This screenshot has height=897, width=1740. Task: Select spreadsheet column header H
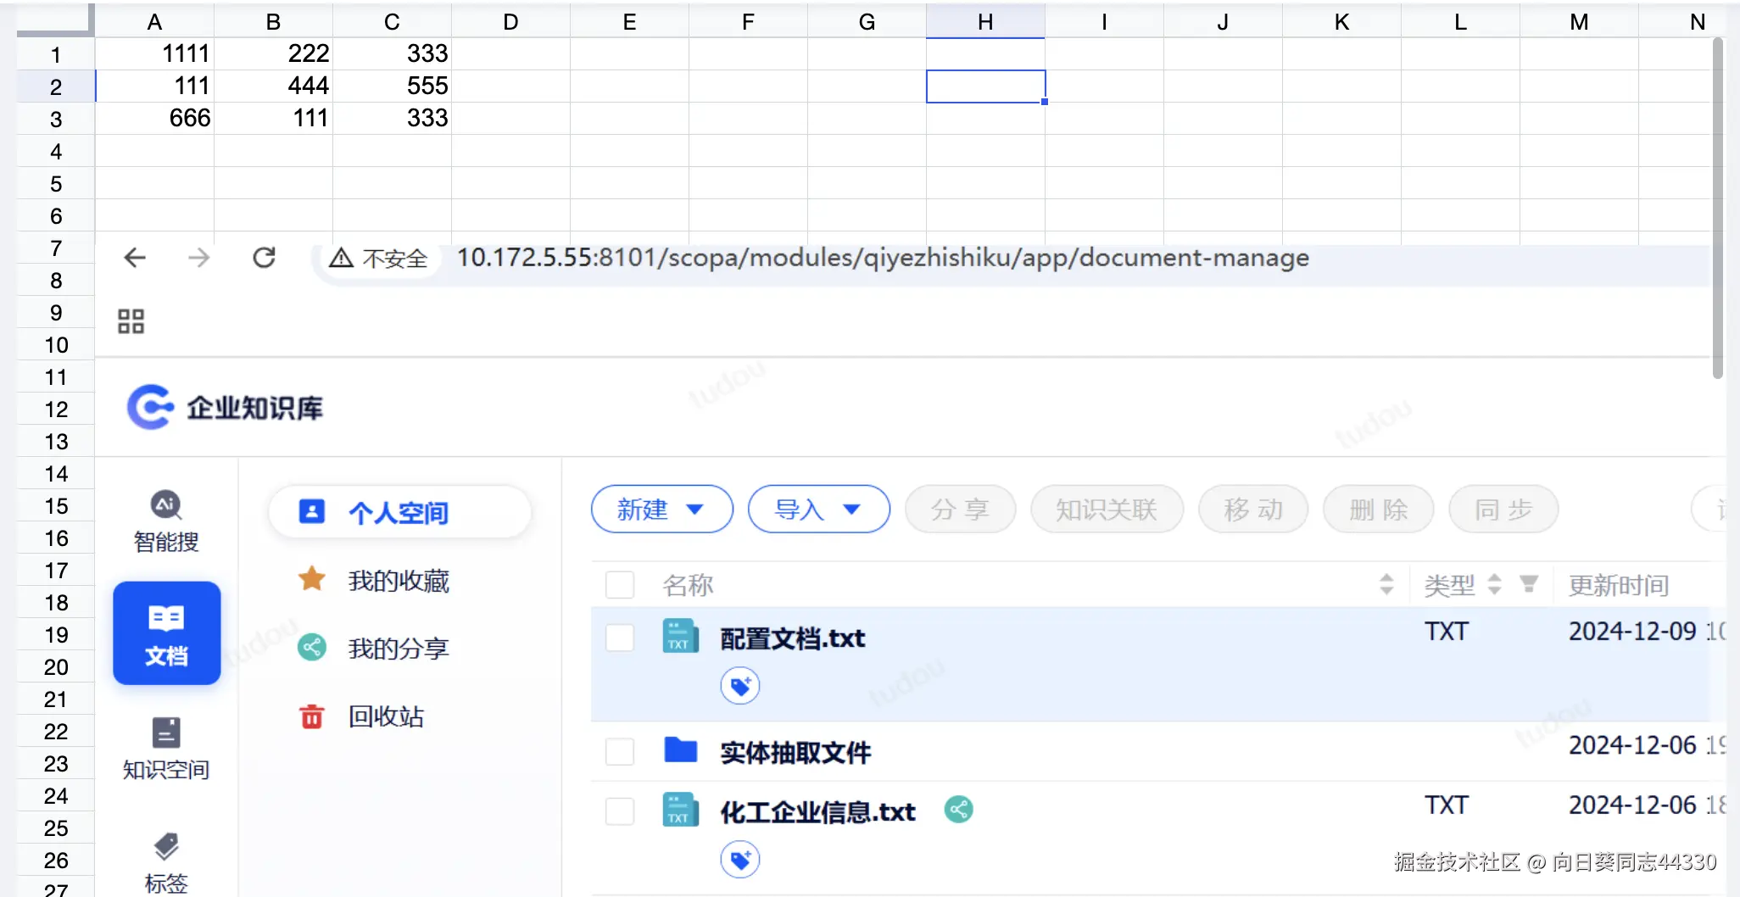[985, 22]
